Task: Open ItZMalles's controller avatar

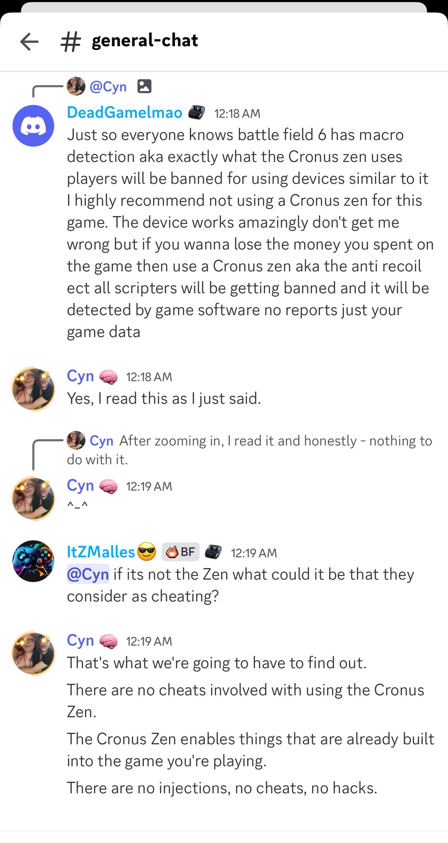Action: [x=33, y=561]
